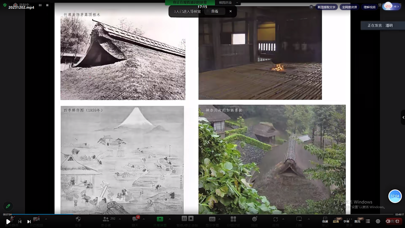
Task: Click the green share screen icon
Action: (x=160, y=219)
